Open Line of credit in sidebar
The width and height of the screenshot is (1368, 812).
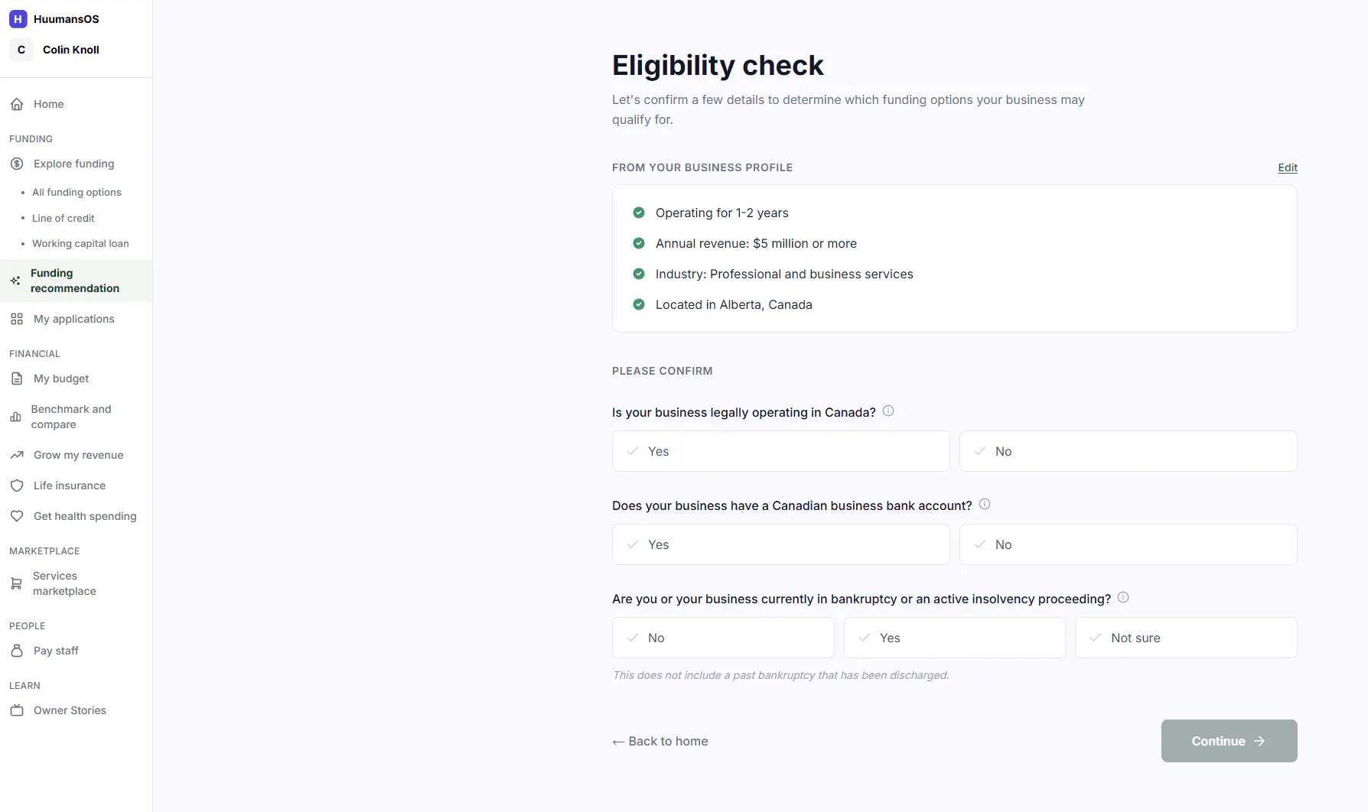pyautogui.click(x=63, y=218)
